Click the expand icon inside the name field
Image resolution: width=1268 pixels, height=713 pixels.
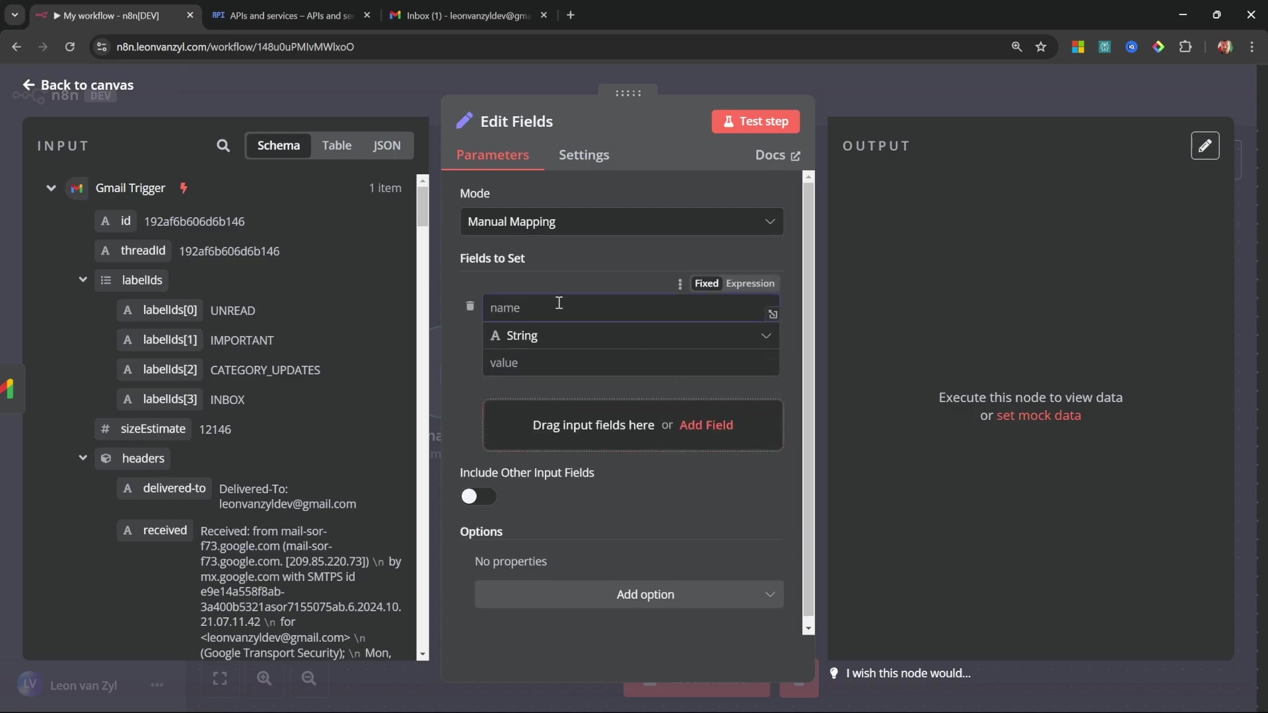[x=773, y=314]
